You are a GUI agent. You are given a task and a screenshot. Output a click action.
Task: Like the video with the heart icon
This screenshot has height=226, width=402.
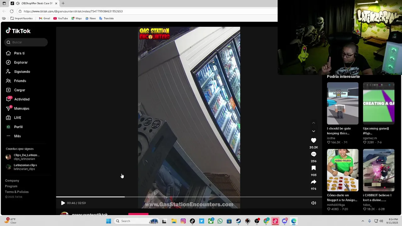pos(313,140)
